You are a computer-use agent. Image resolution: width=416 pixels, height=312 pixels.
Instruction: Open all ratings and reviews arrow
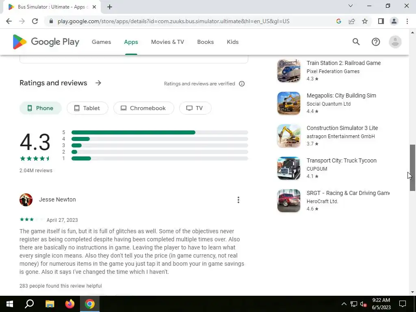(x=98, y=83)
